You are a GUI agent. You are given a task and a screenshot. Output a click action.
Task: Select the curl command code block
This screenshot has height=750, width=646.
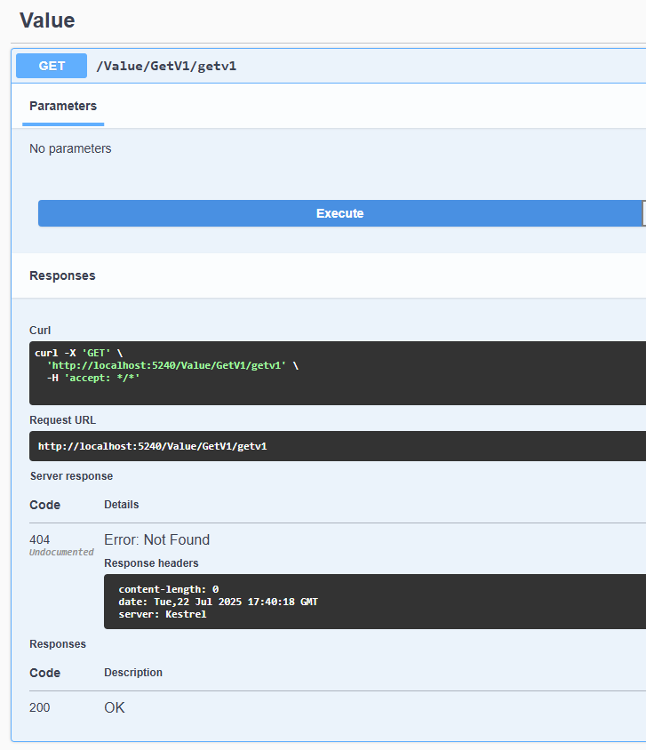(x=338, y=373)
